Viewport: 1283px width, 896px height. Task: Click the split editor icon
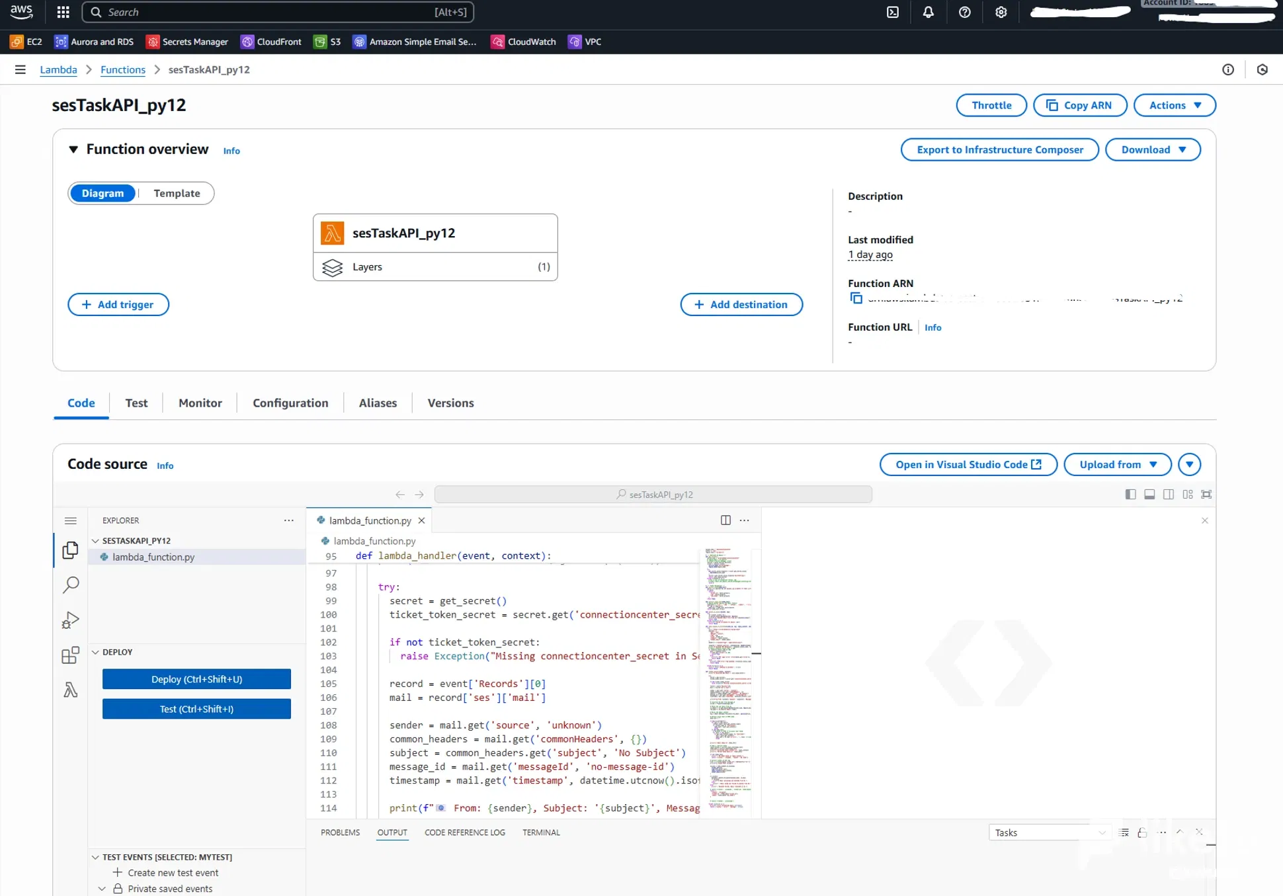point(725,520)
